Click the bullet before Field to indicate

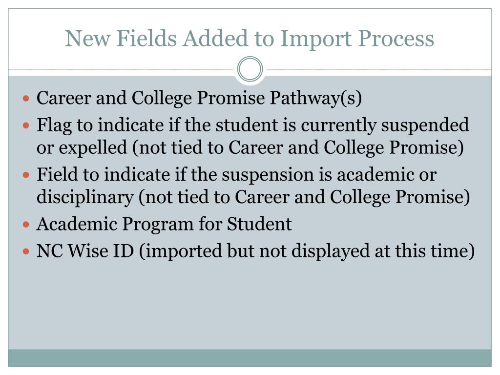tap(26, 175)
